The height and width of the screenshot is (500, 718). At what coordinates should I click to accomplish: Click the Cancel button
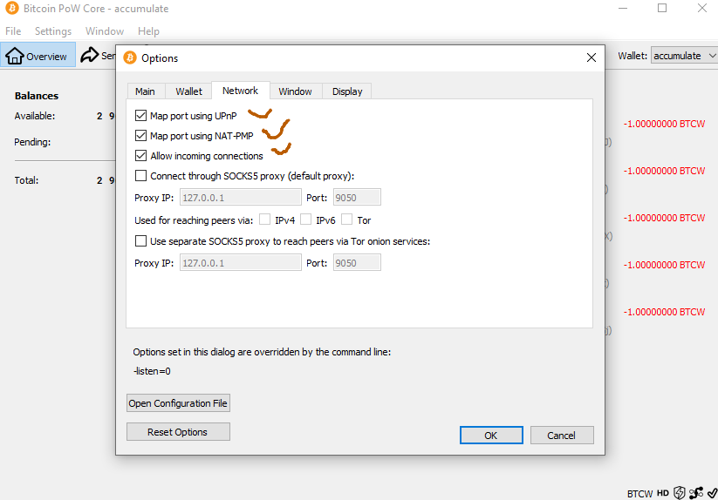(562, 435)
